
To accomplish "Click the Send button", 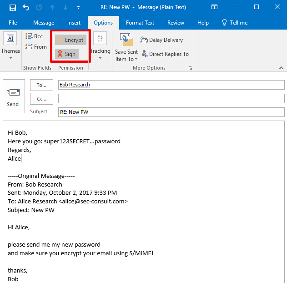I will click(x=14, y=96).
